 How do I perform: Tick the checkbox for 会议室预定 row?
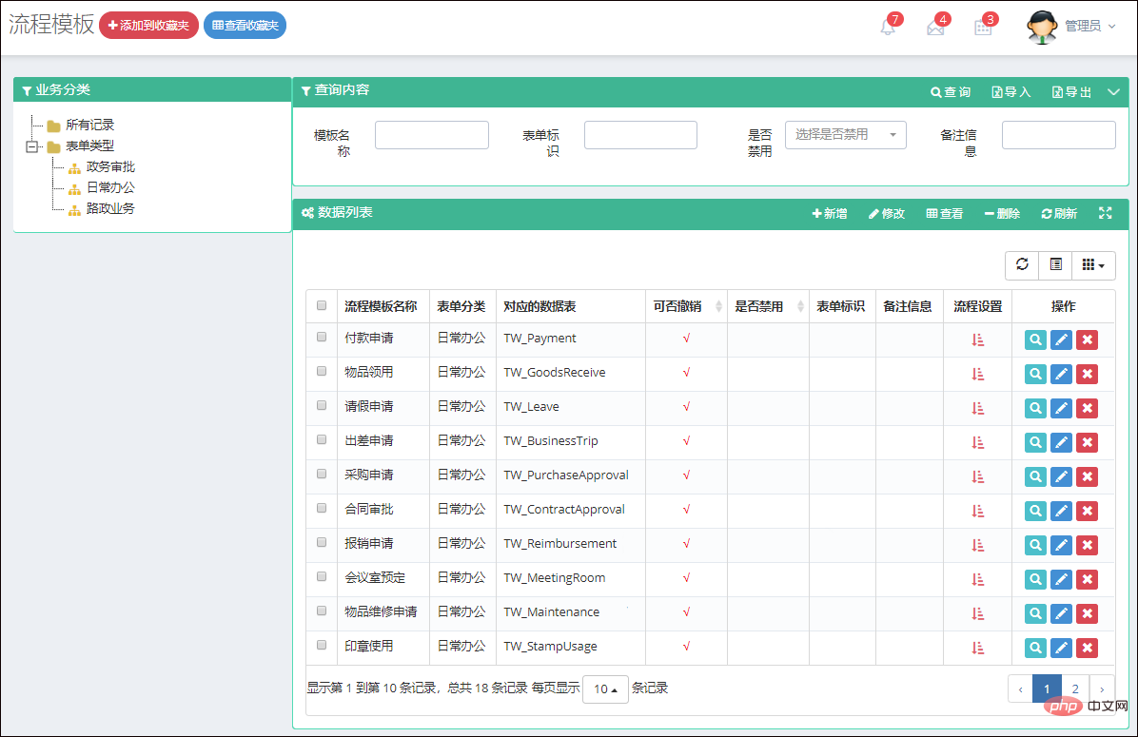click(x=322, y=576)
